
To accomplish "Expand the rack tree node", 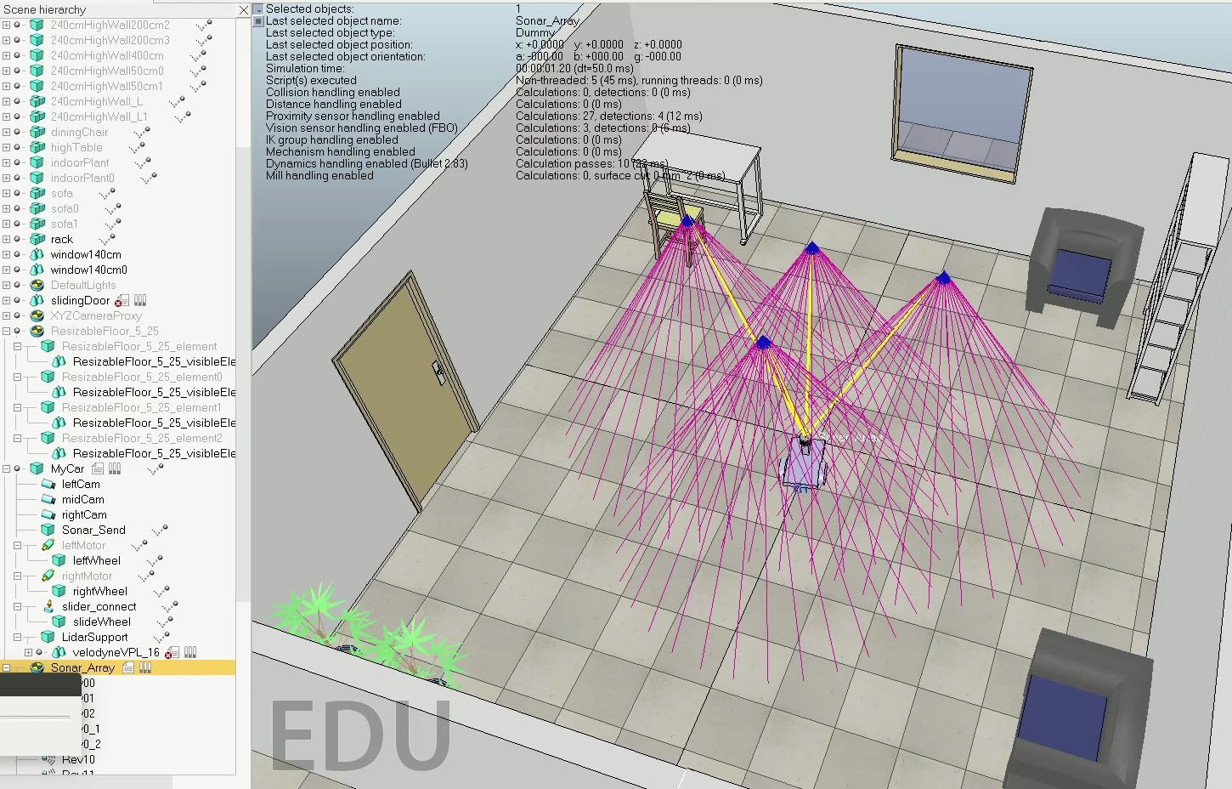I will tap(7, 240).
